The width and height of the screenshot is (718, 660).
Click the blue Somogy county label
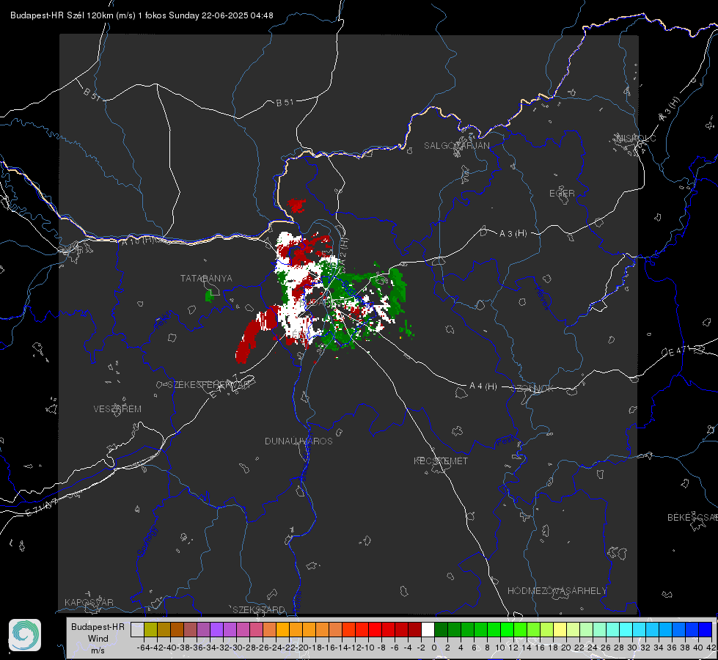click(x=147, y=541)
